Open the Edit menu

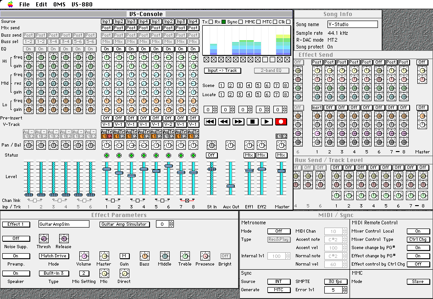click(x=41, y=5)
